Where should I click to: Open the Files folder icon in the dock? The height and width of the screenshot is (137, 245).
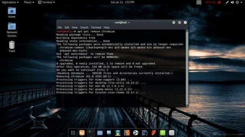[x=100, y=133]
